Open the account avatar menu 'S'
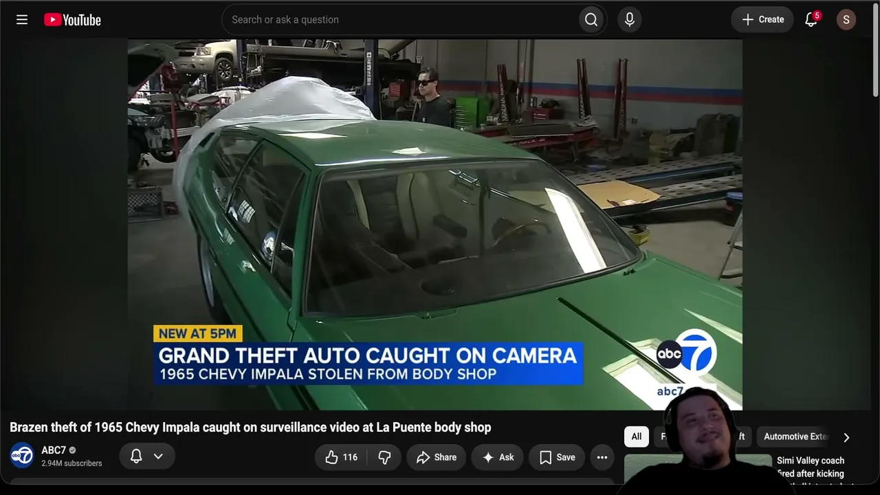Screen dimensions: 880x495 846,20
